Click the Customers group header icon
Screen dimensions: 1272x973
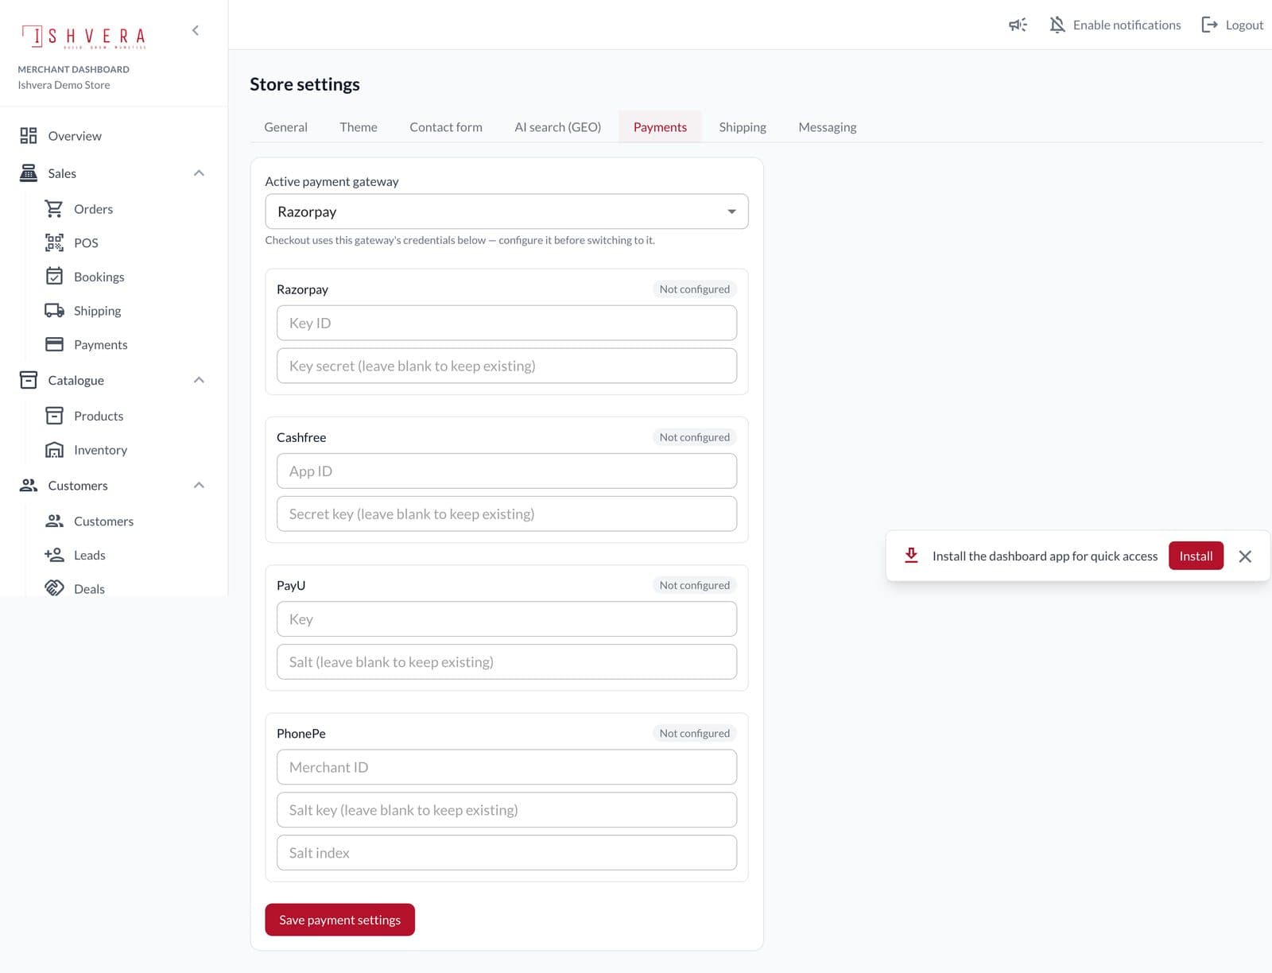29,485
